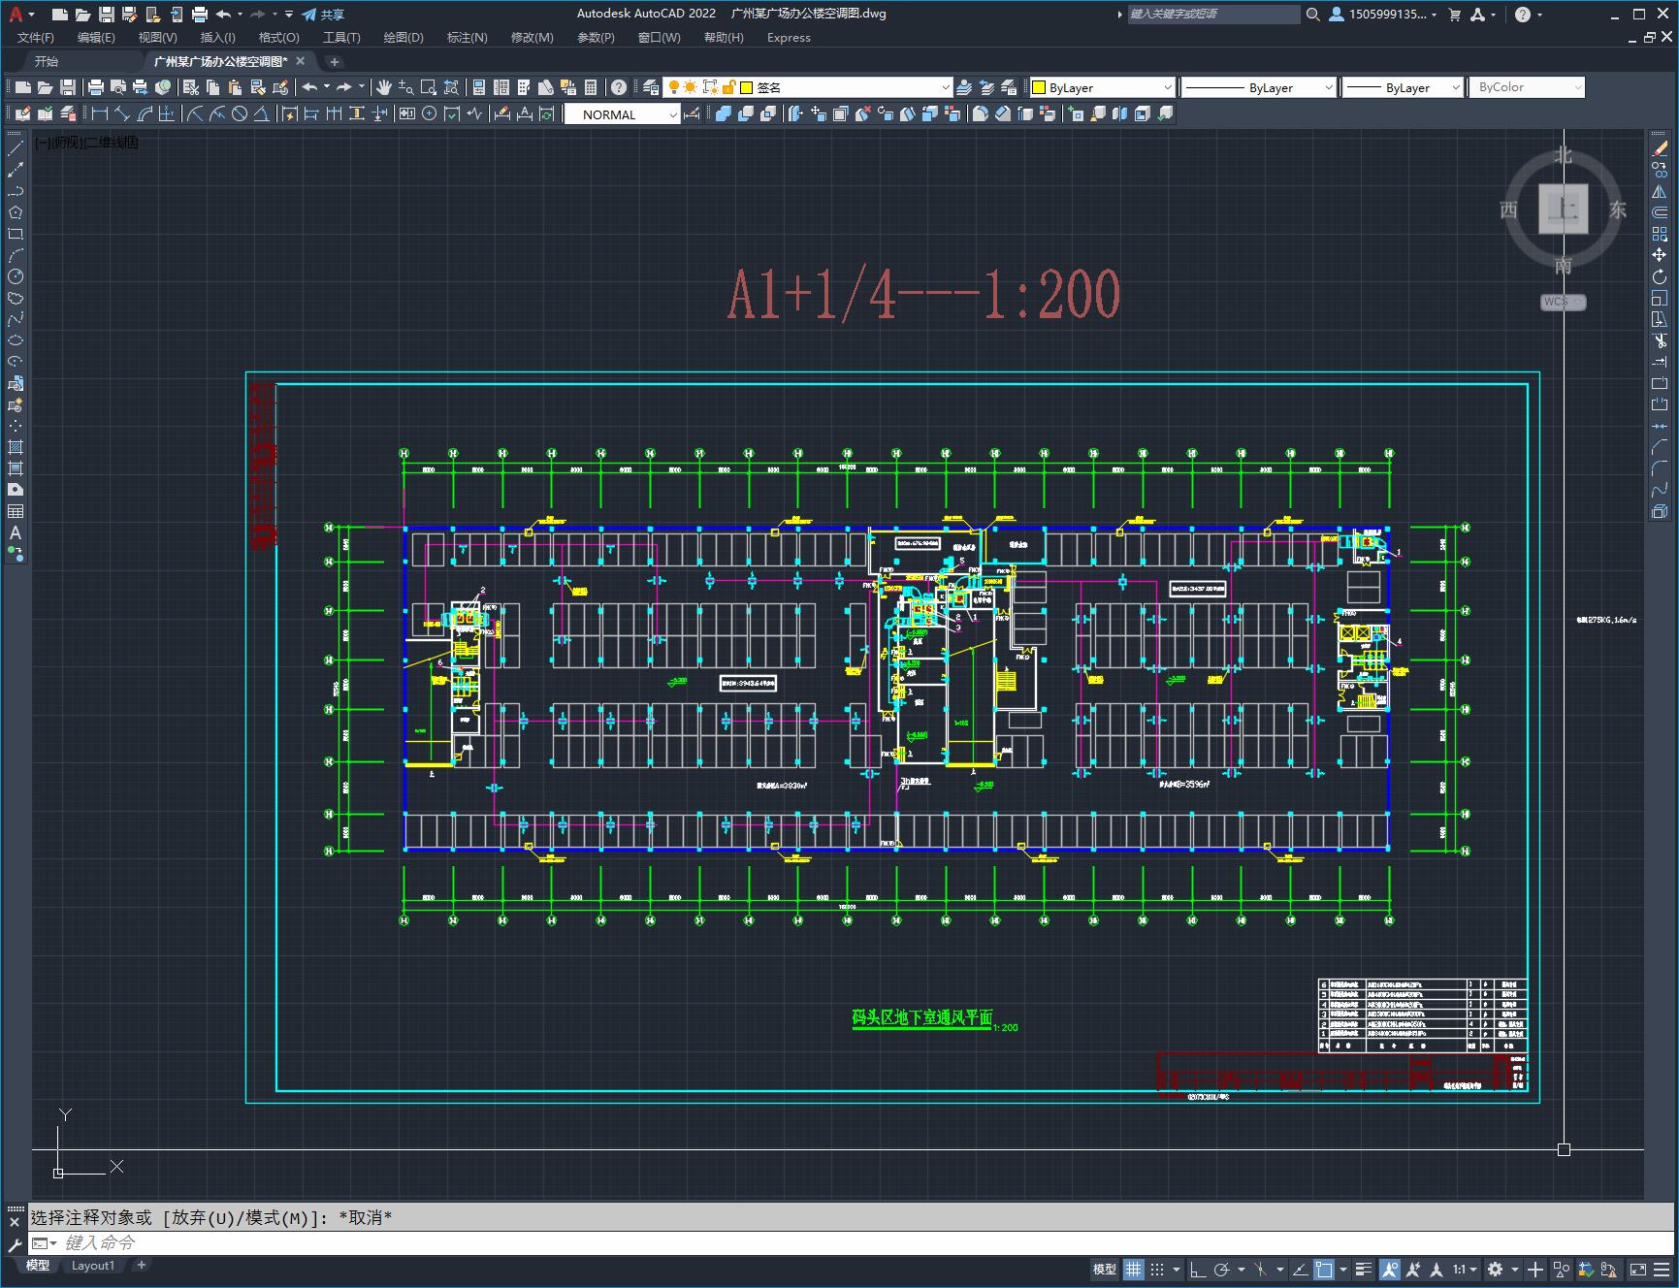The image size is (1679, 1288).
Task: Toggle 2D object snap in status bar
Action: click(x=1324, y=1269)
